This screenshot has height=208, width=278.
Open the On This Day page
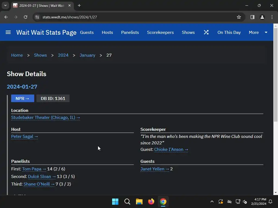229,32
